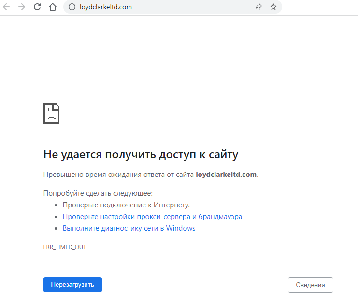
Task: Click the Попробуйте сделать следующее text
Action: click(98, 193)
